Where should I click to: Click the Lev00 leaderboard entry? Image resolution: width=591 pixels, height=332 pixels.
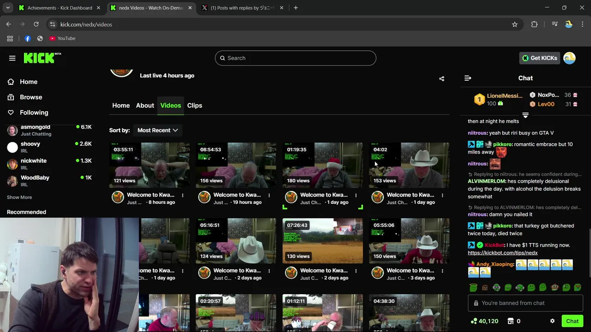(x=546, y=104)
